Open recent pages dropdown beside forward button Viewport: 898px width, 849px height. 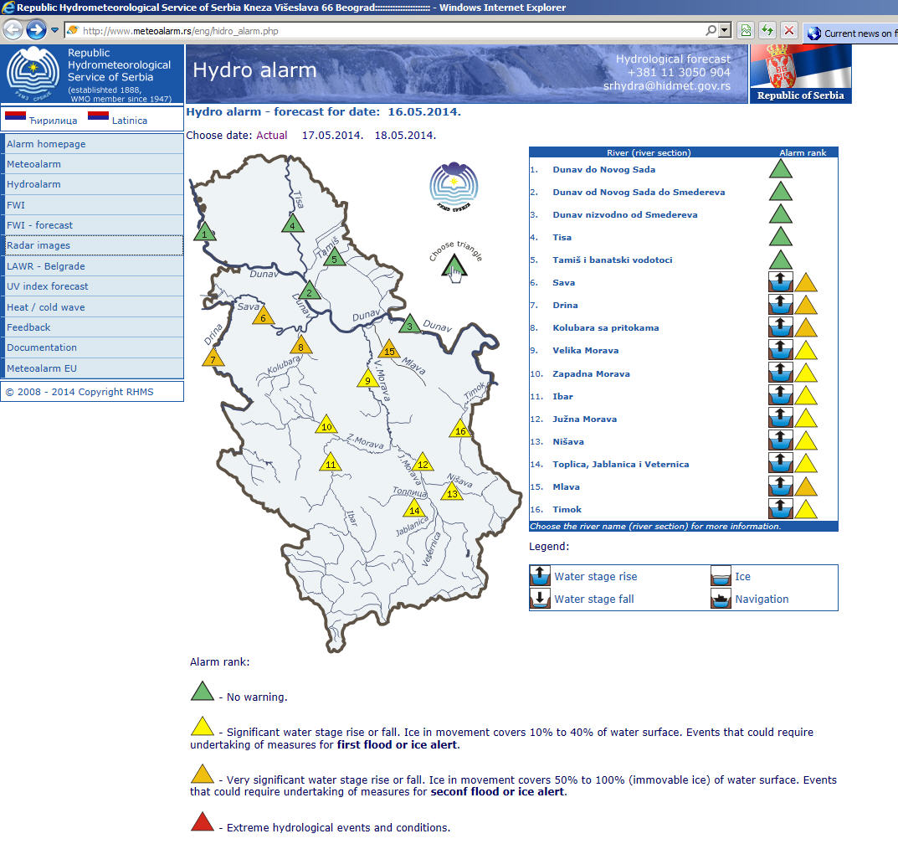55,31
